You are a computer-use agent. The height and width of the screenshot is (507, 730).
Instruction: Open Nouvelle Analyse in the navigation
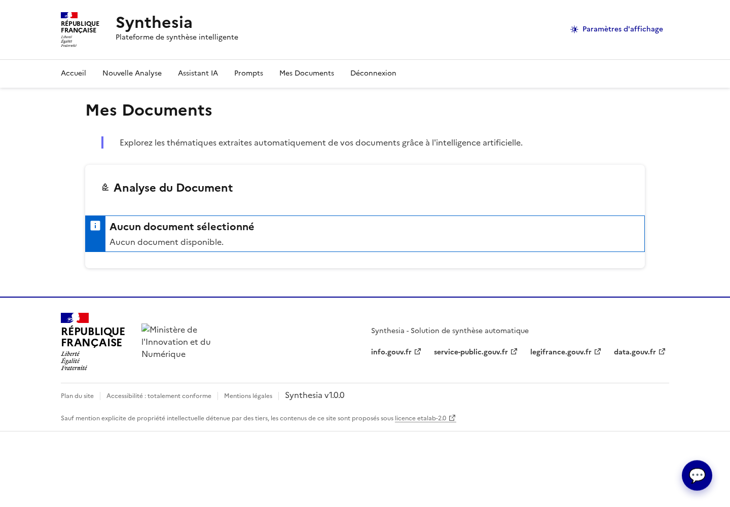[x=132, y=73]
